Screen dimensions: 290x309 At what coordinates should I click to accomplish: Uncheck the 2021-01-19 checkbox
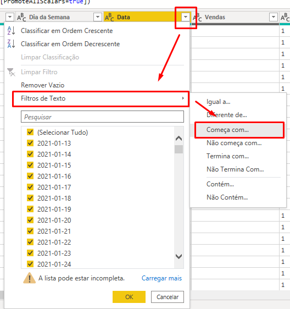coord(30,209)
